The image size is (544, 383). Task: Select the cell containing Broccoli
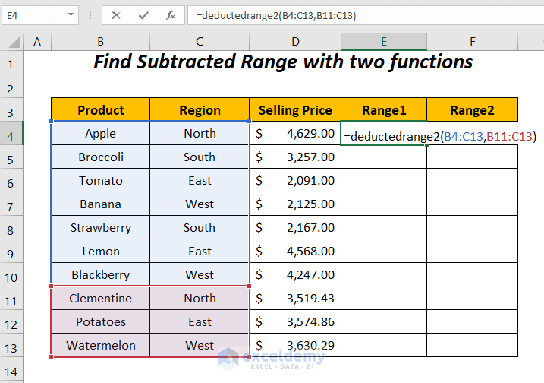click(100, 157)
